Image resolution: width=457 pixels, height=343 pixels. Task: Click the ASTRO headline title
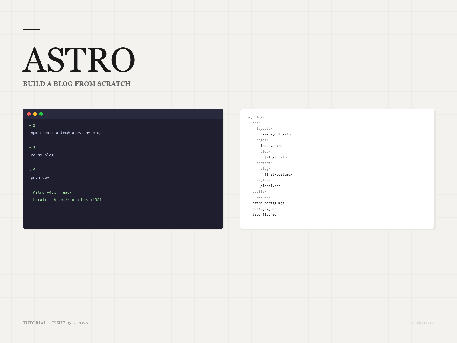(79, 60)
